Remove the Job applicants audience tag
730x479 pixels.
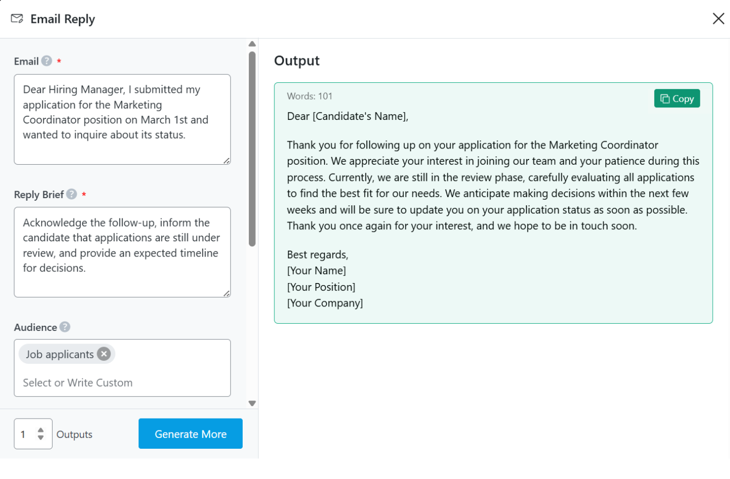[x=104, y=354]
